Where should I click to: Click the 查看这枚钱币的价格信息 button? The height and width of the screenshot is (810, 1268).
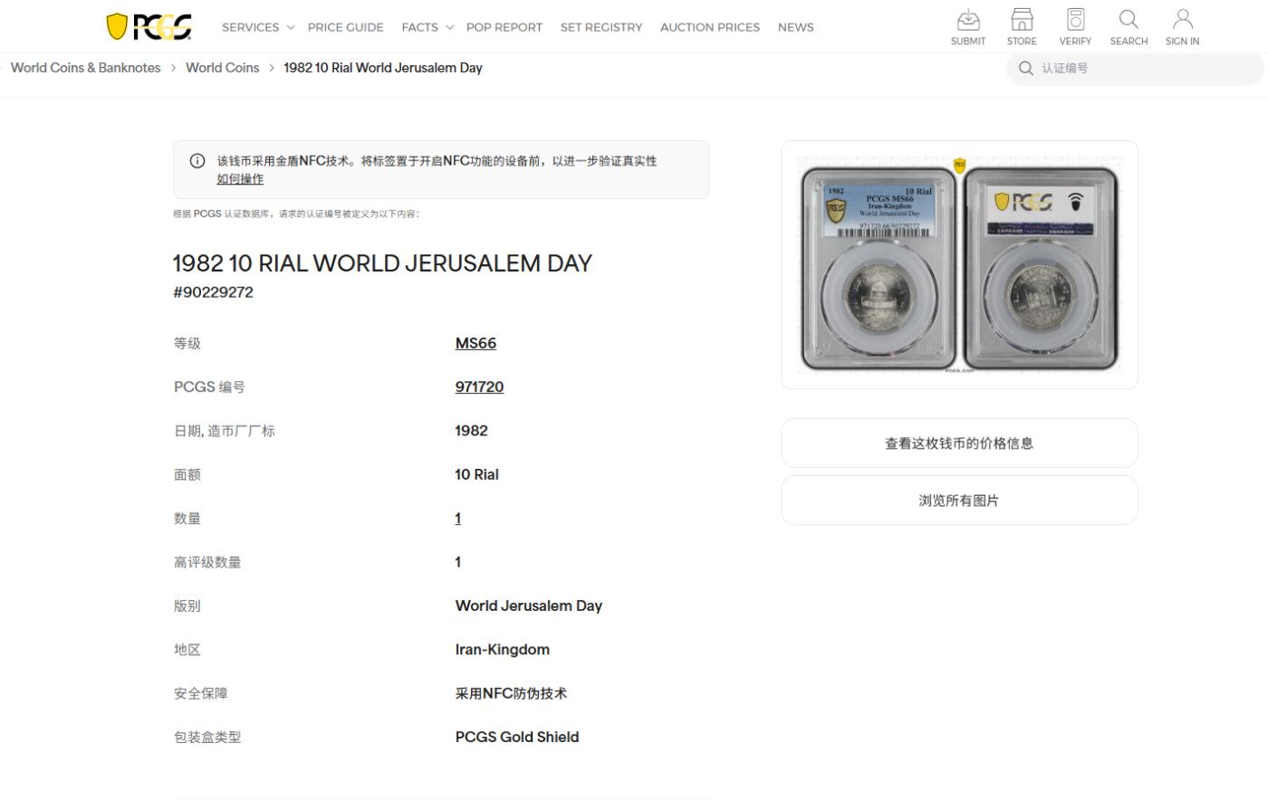959,443
